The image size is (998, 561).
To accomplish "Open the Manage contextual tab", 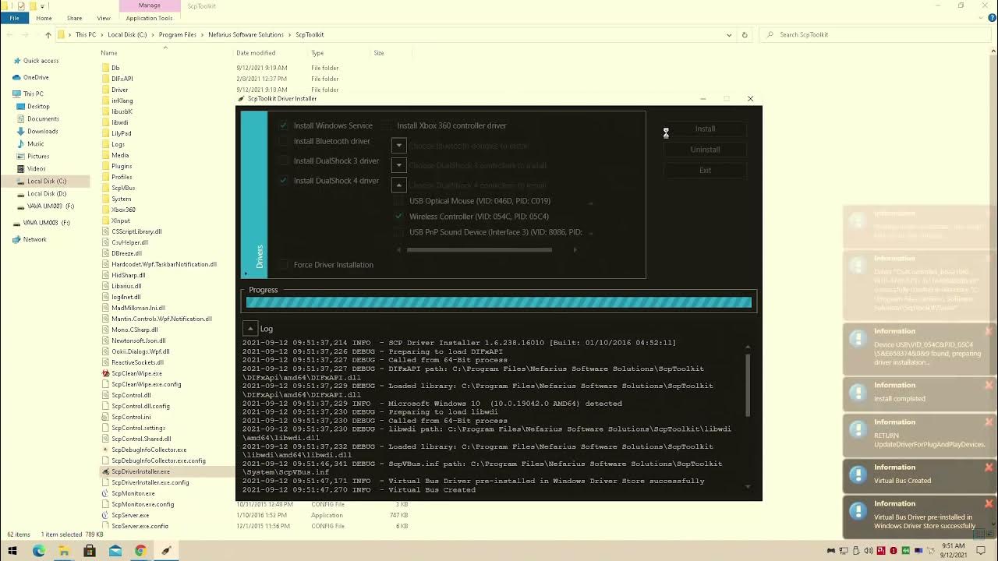I will click(x=149, y=5).
